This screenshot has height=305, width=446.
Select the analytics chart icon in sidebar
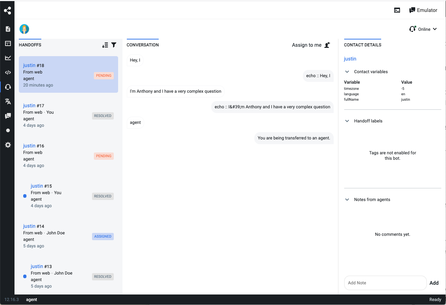click(x=8, y=58)
